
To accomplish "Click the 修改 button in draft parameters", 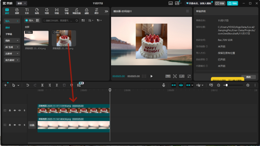I will tap(248, 77).
